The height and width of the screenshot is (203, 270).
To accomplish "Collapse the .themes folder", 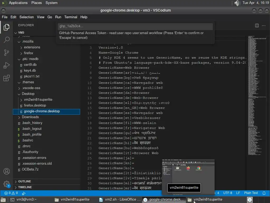I will coord(19,82).
